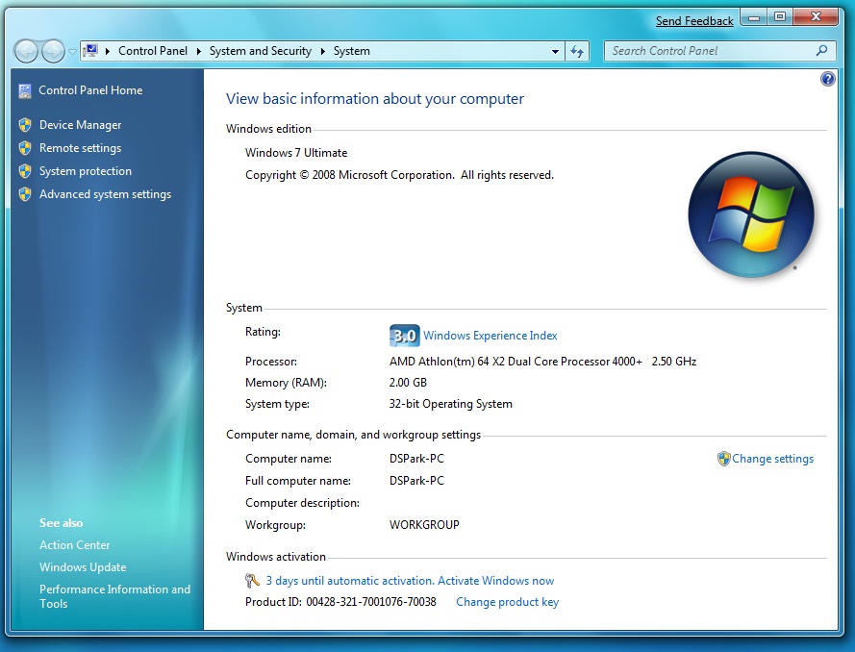855x652 pixels.
Task: Click the Change product key link
Action: [x=507, y=602]
